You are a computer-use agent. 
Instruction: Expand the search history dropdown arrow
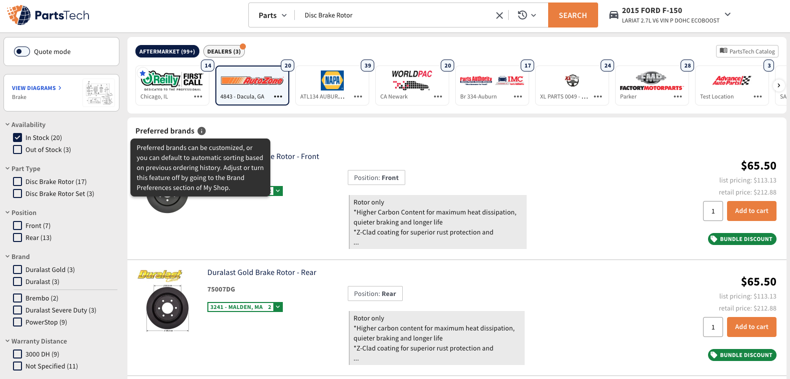click(x=534, y=15)
